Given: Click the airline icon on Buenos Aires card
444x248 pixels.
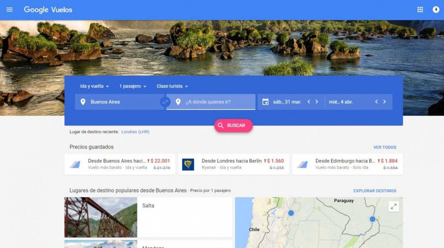Looking at the screenshot, I should pyautogui.click(x=75, y=165).
